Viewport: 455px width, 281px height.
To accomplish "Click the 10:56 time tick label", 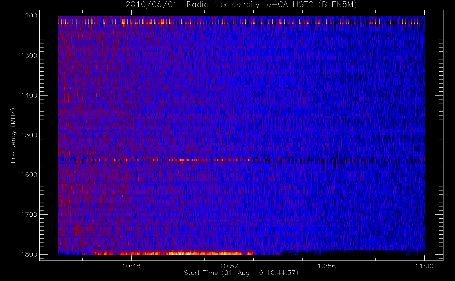I will click(327, 266).
